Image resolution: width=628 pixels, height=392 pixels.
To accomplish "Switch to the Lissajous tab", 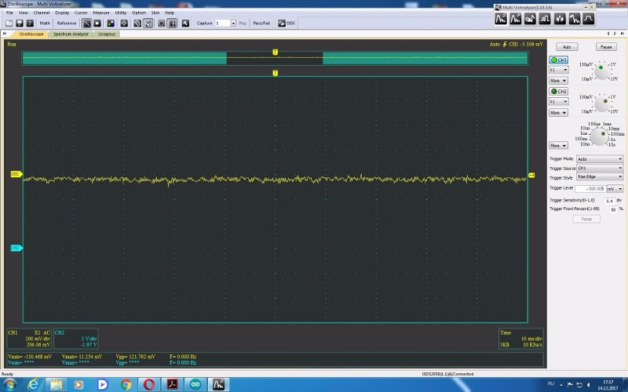I will pos(107,34).
